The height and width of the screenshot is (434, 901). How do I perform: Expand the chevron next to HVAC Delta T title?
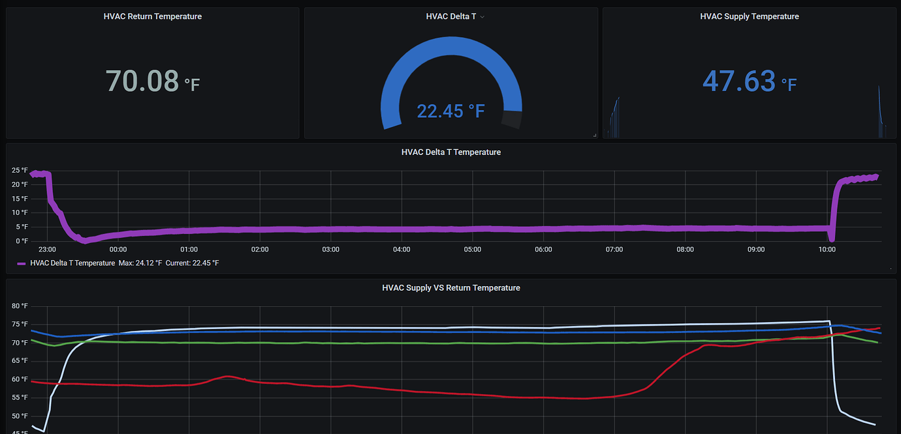pos(482,16)
